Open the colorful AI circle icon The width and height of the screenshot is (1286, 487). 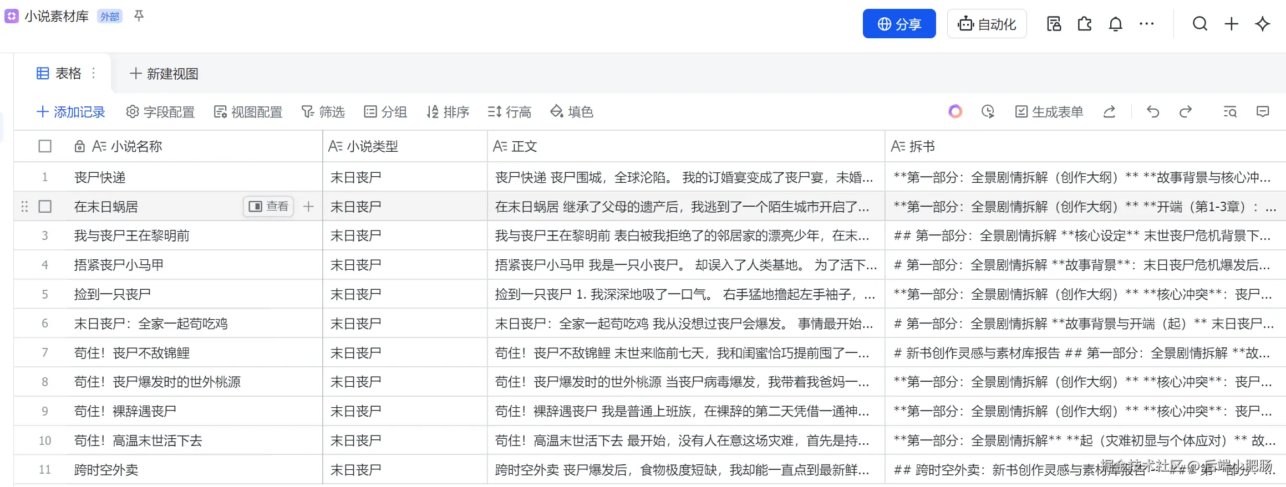click(x=955, y=112)
